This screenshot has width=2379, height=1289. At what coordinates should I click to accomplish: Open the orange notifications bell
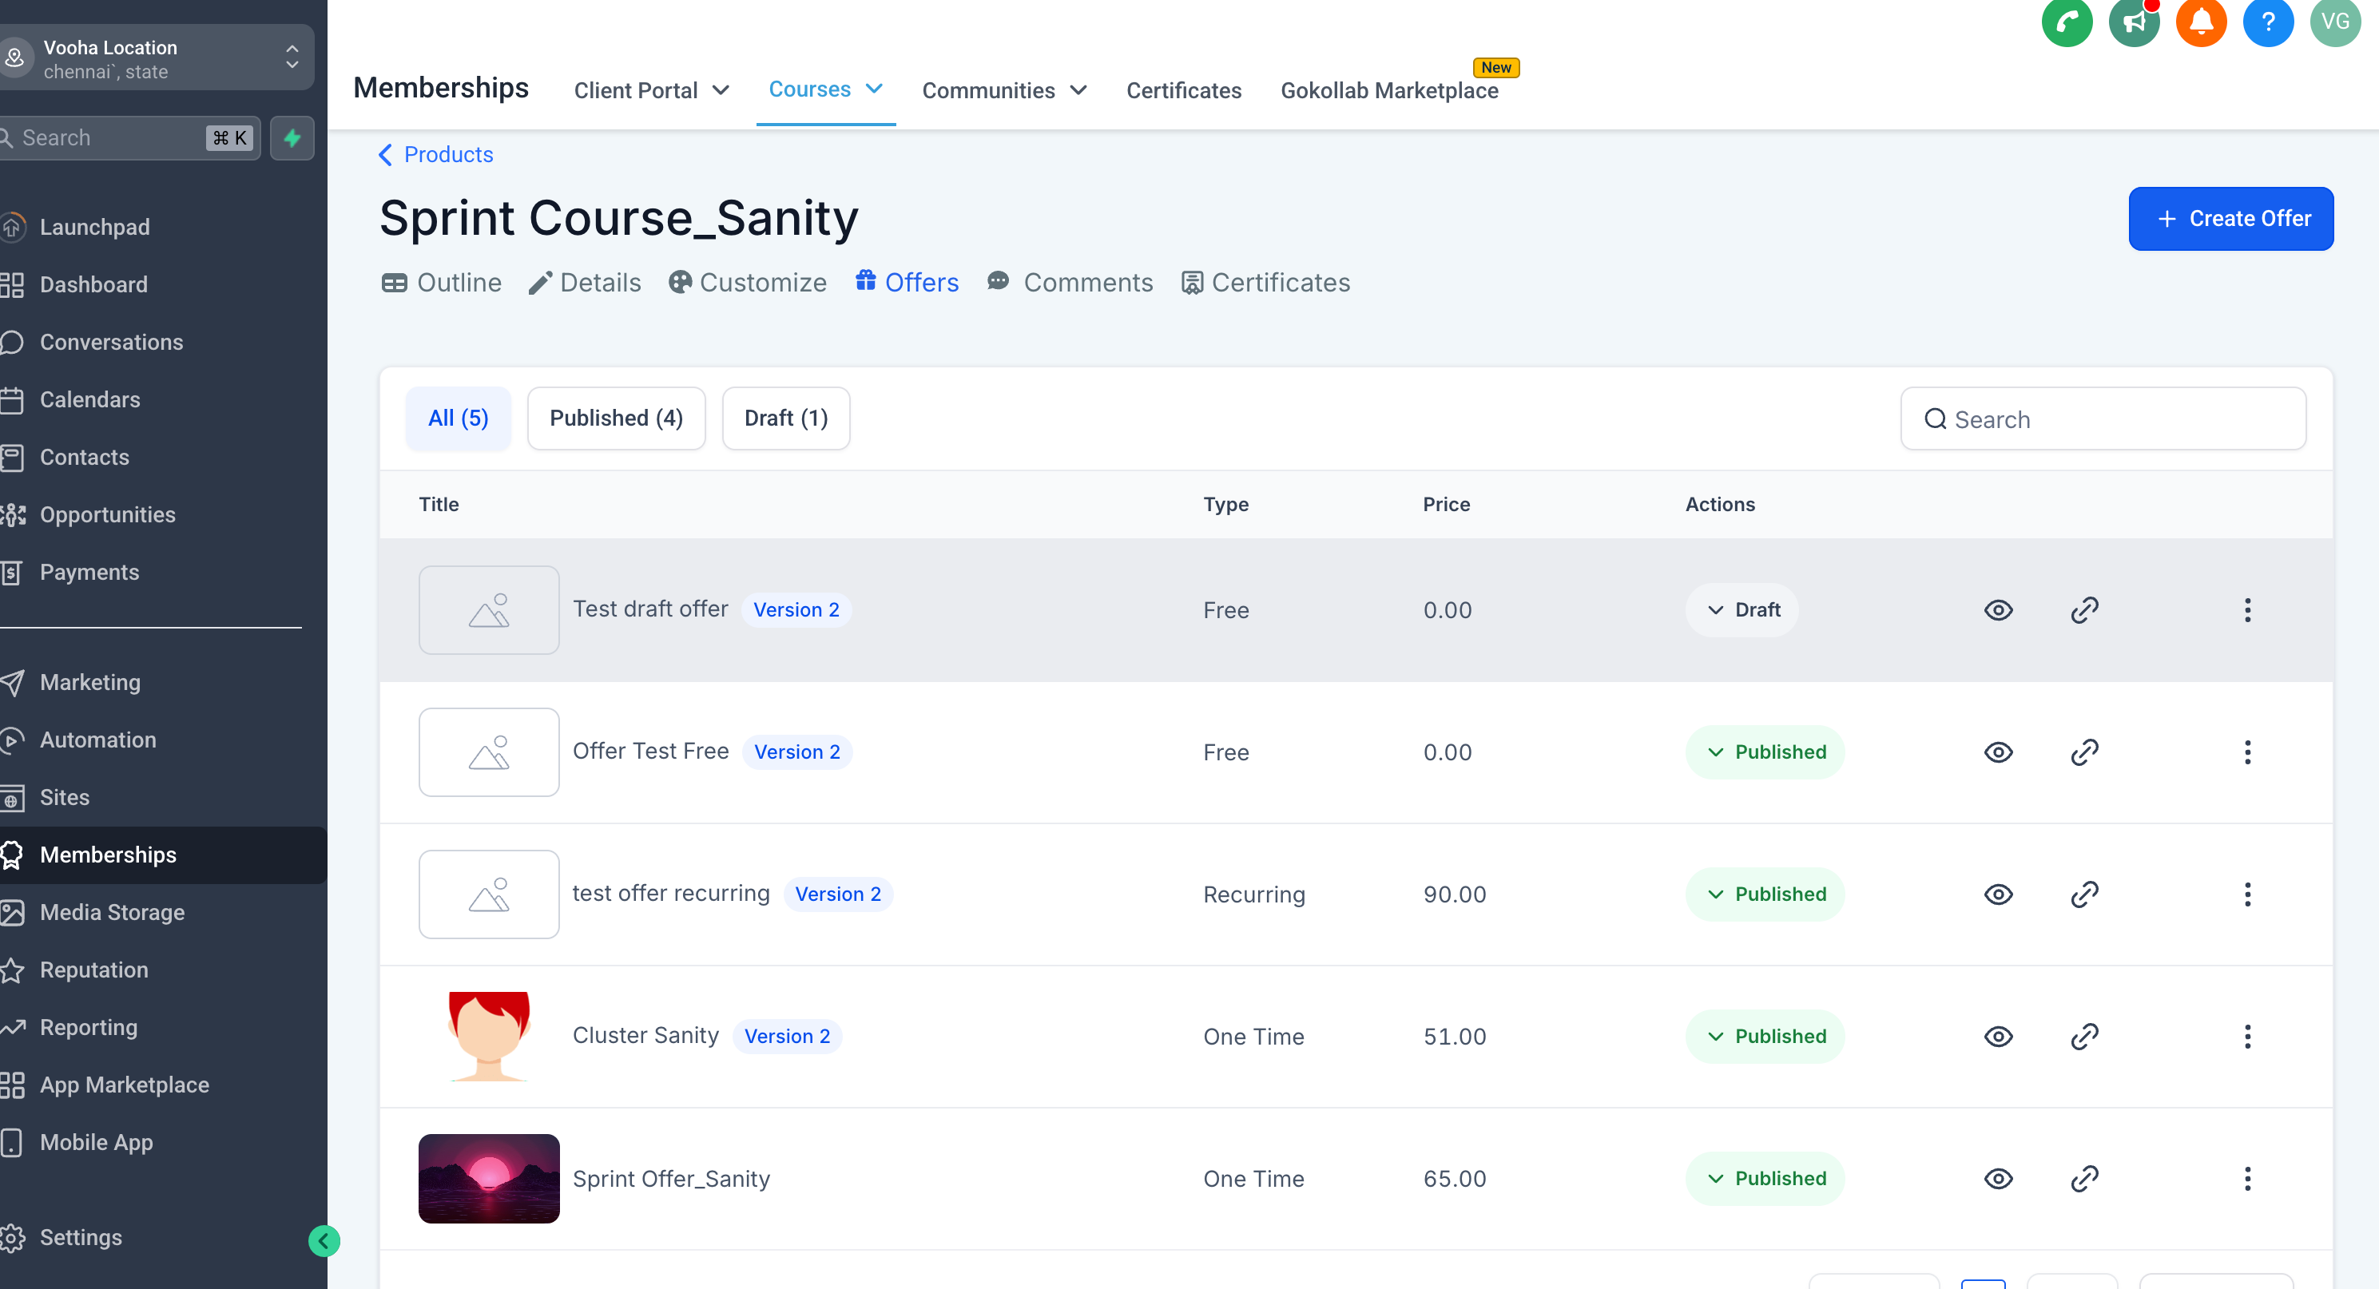point(2201,22)
